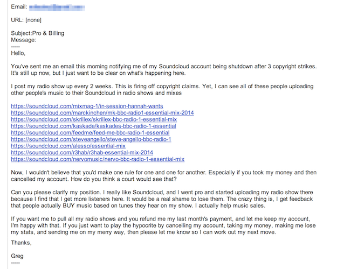Image resolution: width=337 pixels, height=269 pixels.
Task: Click the skrillex bbc-radio-1 essential-mix link
Action: (x=93, y=119)
